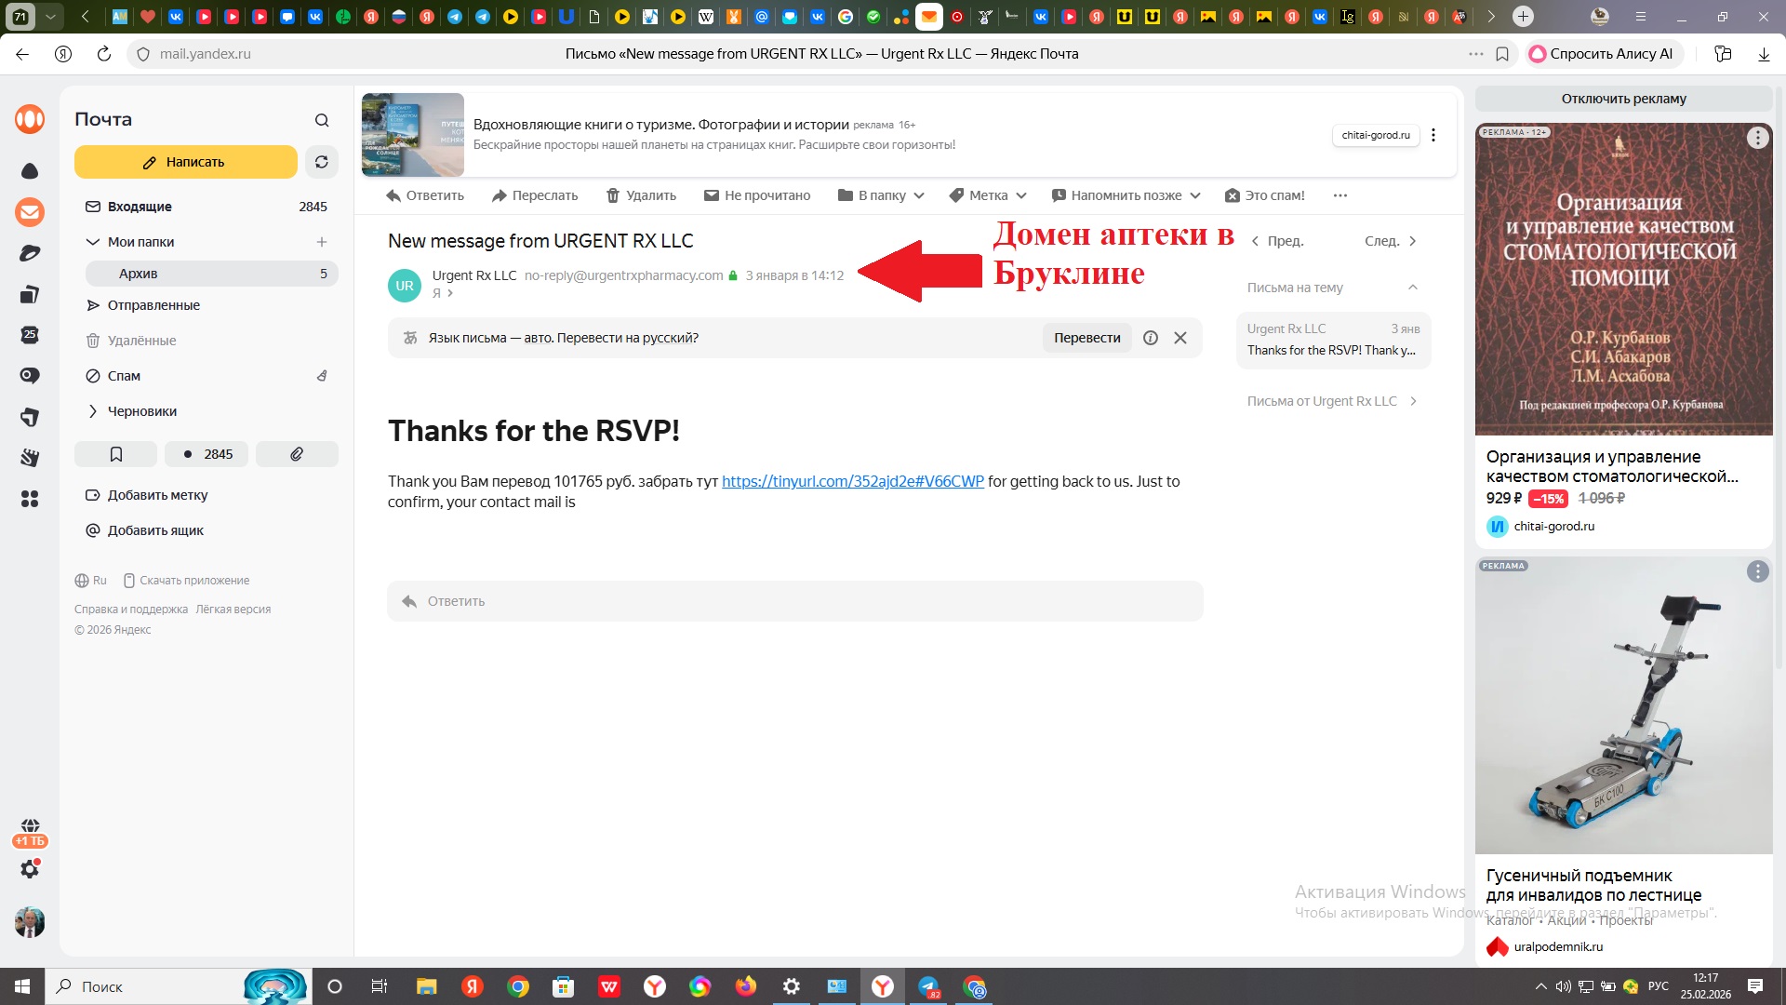Screen dimensions: 1786x1005
Task: Expand the Черновики folder
Action: (x=92, y=411)
